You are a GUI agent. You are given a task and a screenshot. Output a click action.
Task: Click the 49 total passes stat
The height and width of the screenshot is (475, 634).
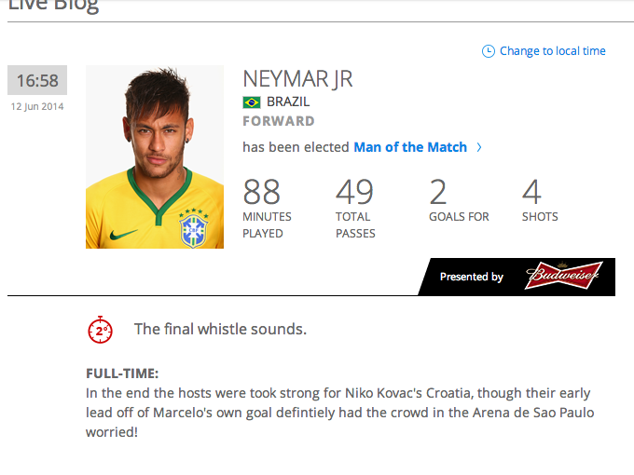(x=355, y=209)
